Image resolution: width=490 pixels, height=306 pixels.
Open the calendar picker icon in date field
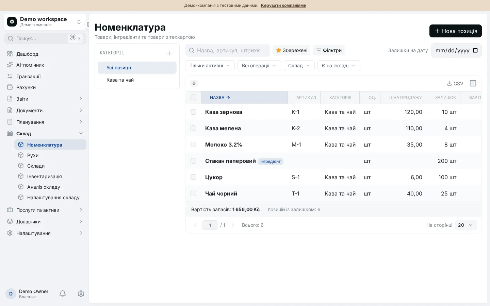tap(475, 51)
